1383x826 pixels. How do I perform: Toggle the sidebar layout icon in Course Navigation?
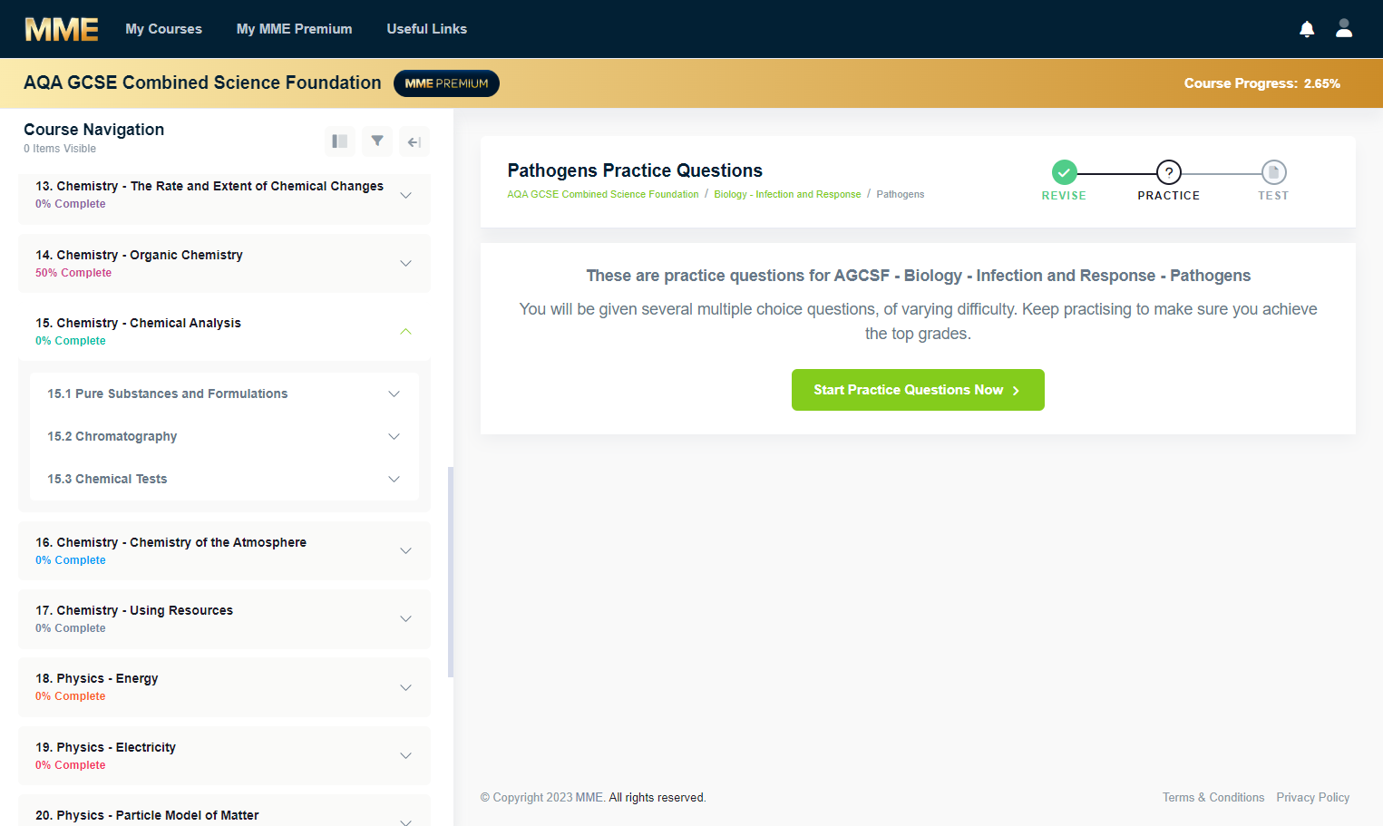click(x=340, y=141)
